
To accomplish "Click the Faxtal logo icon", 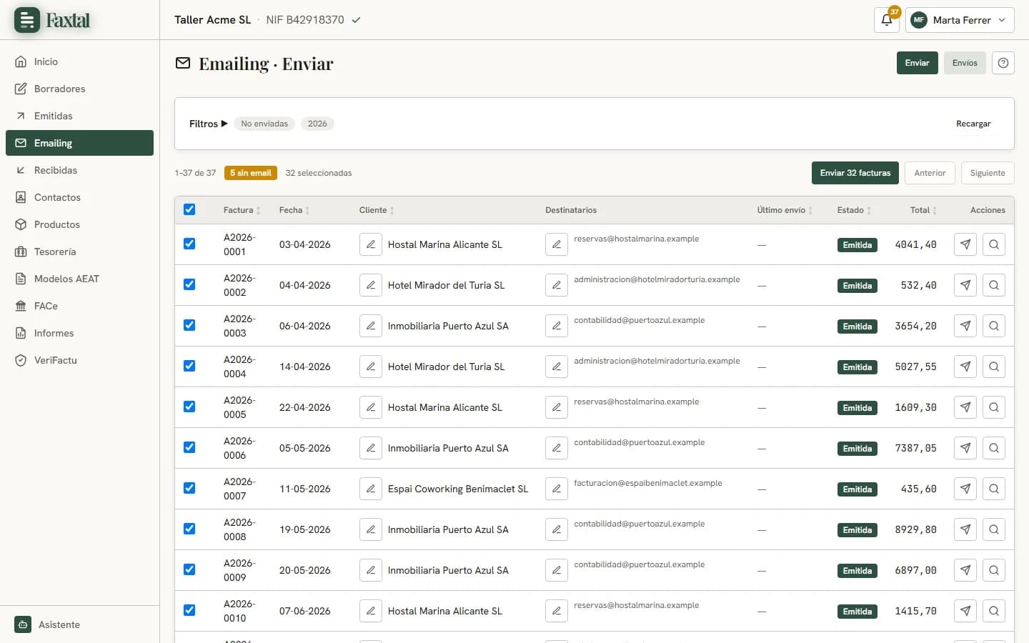I will click(x=27, y=20).
